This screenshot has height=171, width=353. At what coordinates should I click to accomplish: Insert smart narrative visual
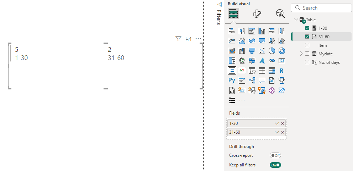pyautogui.click(x=272, y=80)
